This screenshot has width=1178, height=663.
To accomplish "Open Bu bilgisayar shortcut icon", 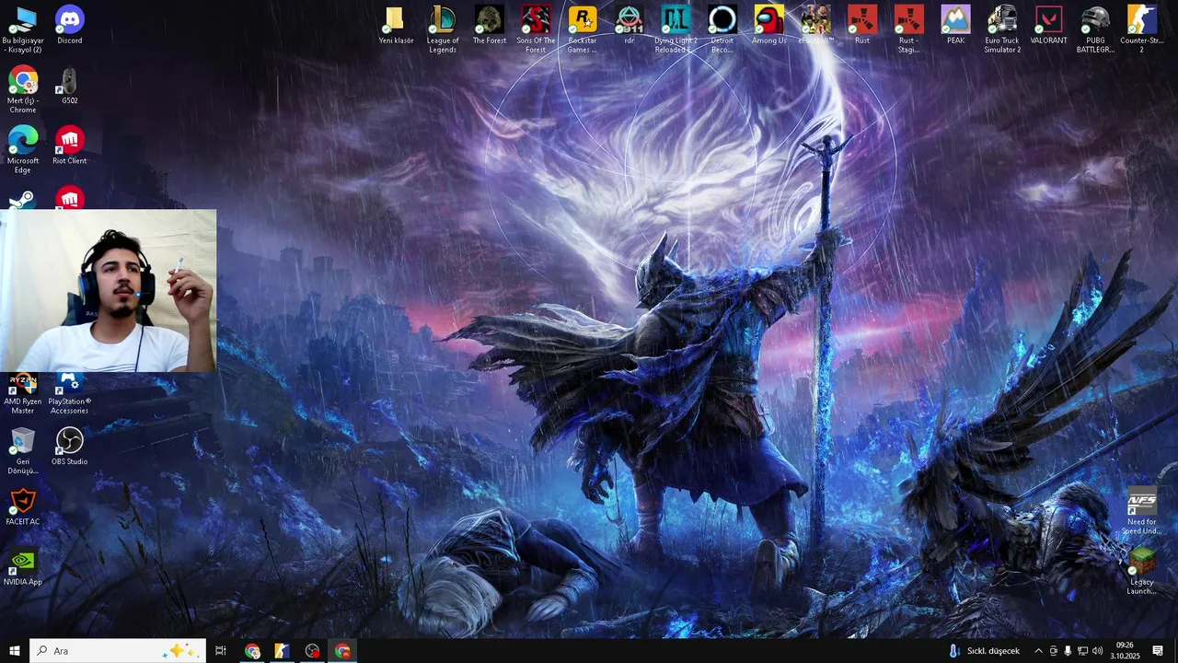I will click(x=23, y=29).
